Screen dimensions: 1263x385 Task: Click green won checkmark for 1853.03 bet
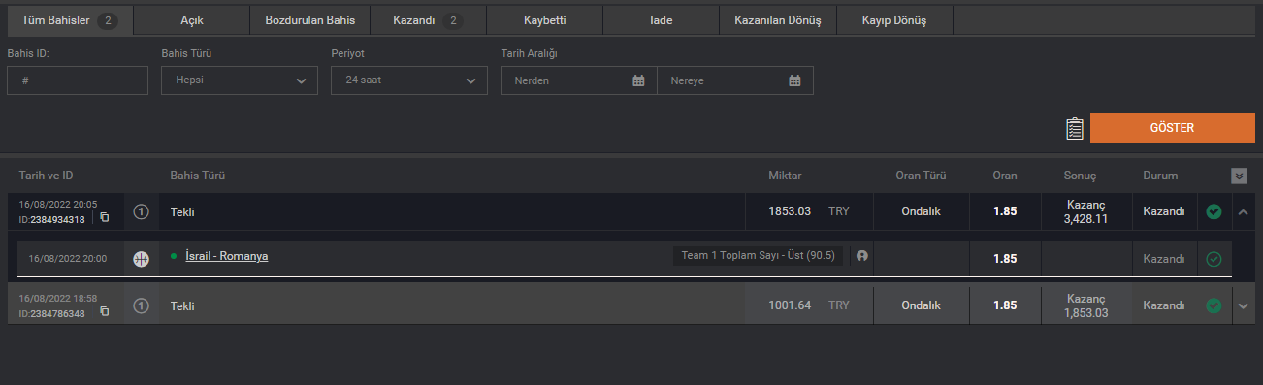pos(1214,211)
